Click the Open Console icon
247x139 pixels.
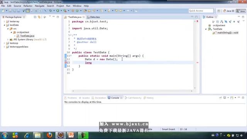tap(232, 98)
